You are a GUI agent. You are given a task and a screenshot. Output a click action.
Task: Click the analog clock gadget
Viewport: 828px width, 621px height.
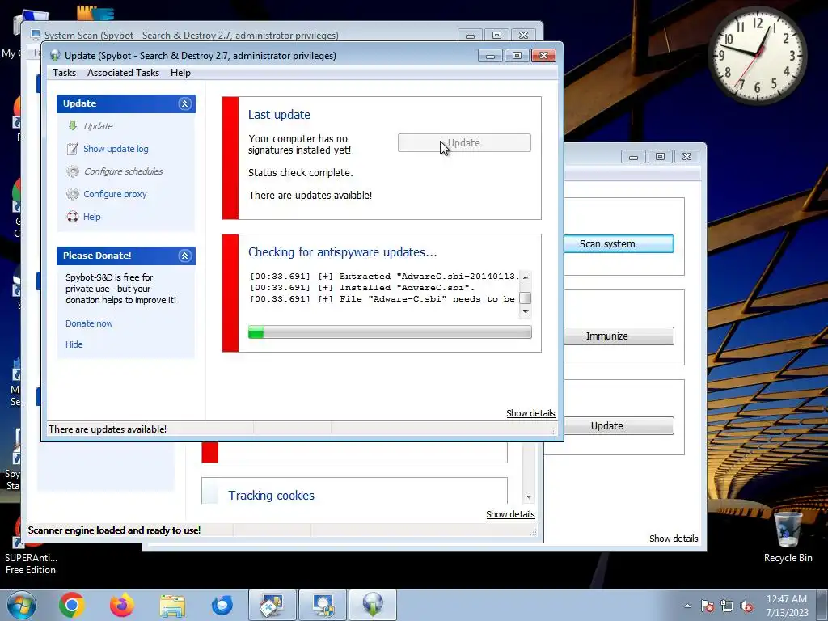(757, 54)
